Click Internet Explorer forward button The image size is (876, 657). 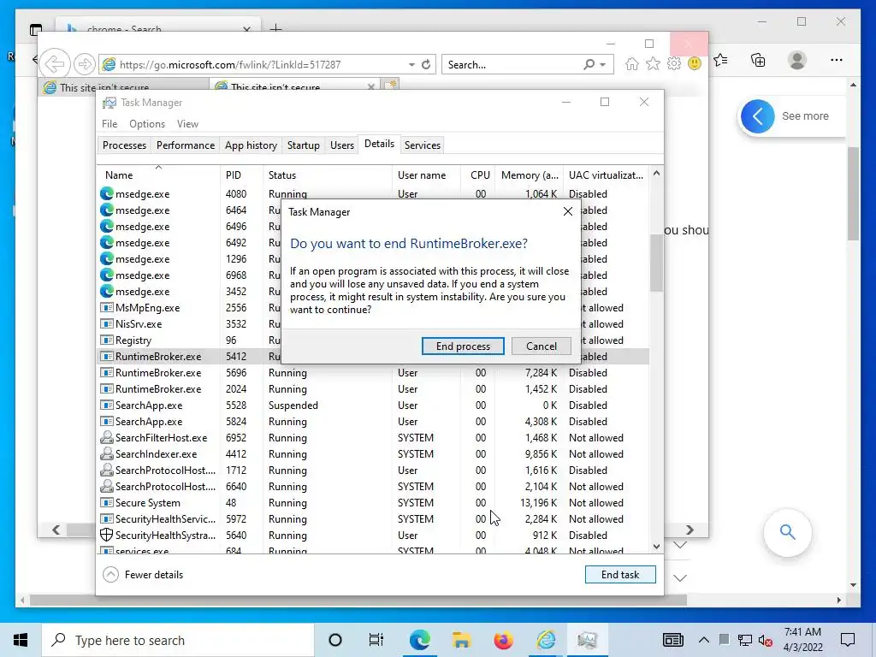(84, 64)
